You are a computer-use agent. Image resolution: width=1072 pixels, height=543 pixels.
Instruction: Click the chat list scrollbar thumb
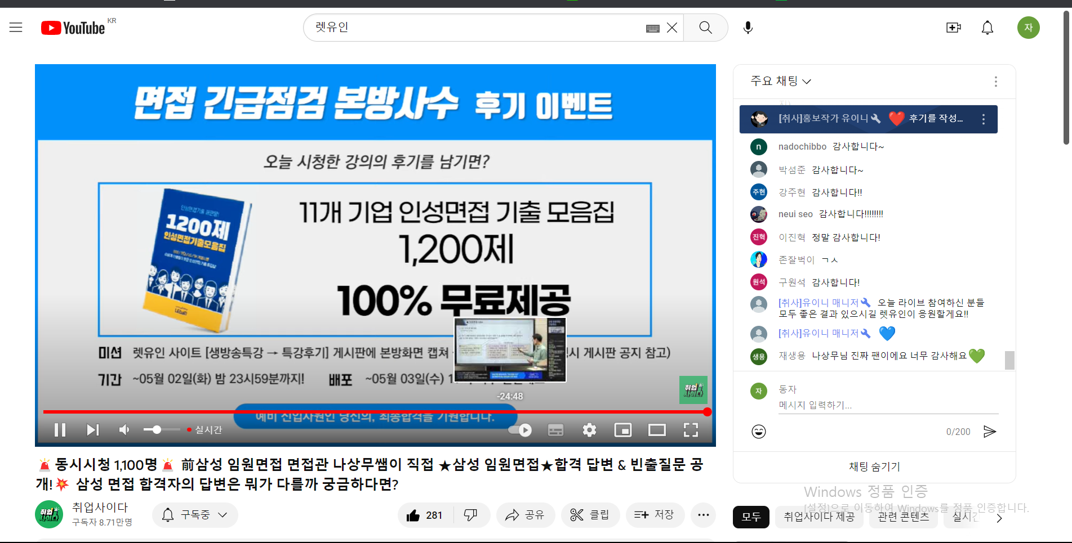pos(1009,360)
